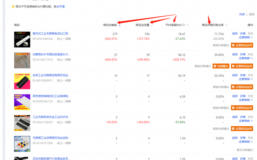The image size is (257, 160).
Task: Click 关注 for product ID 559832067124
Action: (x=250, y=96)
